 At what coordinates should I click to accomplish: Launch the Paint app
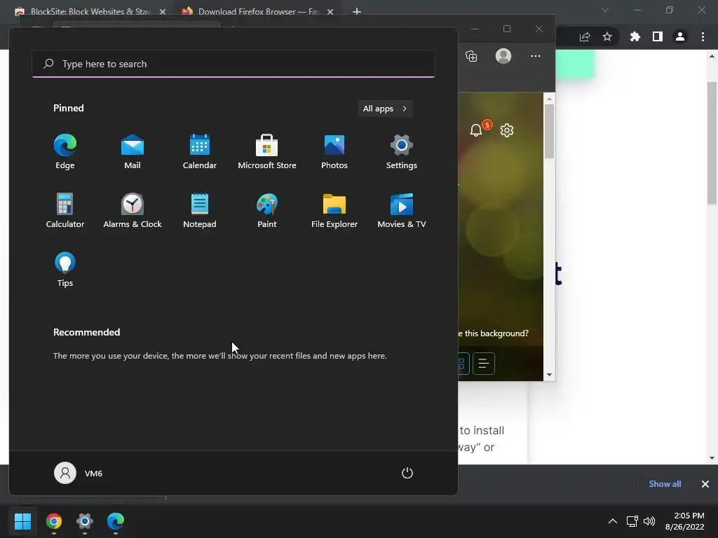click(267, 211)
